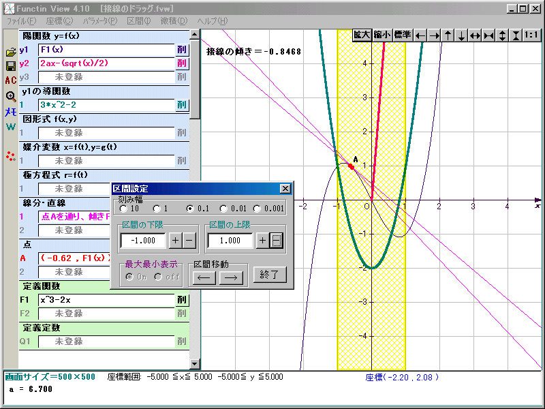Pan graph up with up arrow
Image resolution: width=545 pixels, height=409 pixels.
coord(448,35)
